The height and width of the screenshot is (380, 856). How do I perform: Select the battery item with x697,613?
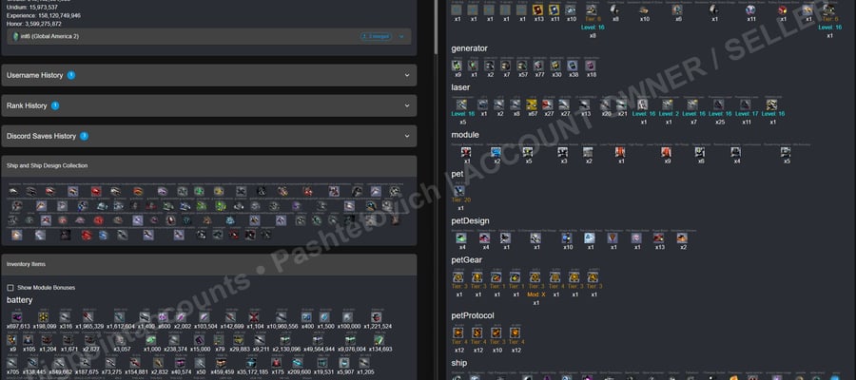tap(17, 317)
